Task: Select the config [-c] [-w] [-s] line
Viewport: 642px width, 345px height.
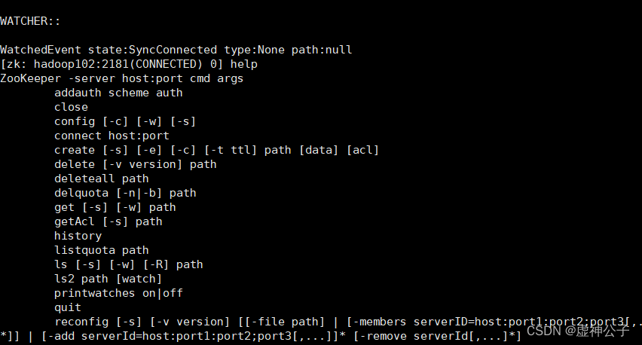Action: click(x=125, y=121)
